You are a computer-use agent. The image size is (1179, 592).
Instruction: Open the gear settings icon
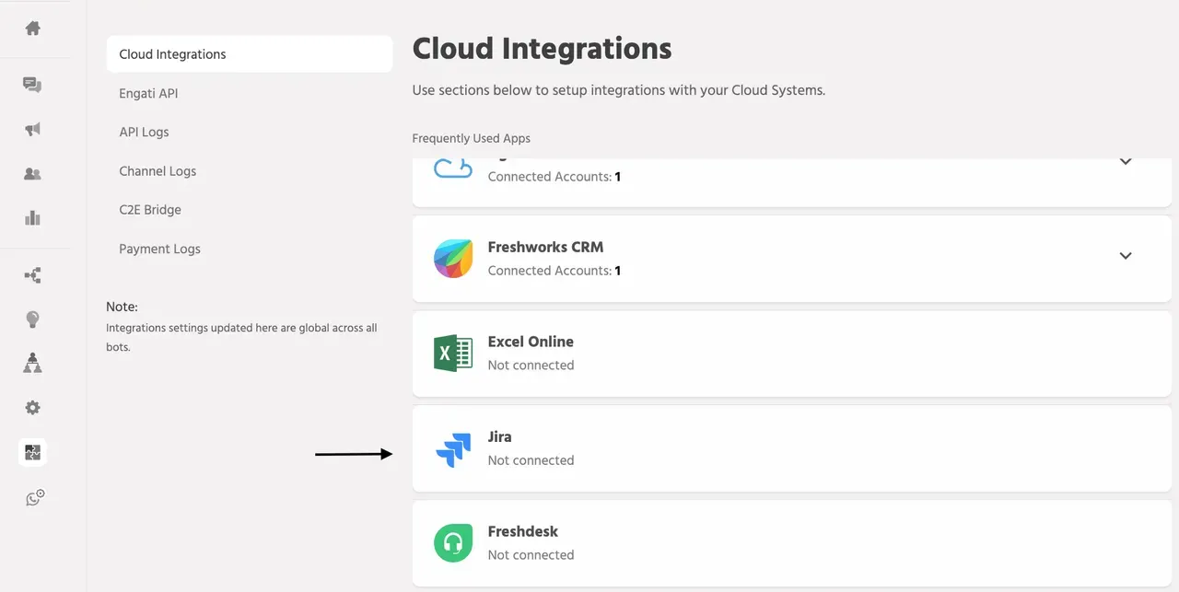(32, 408)
